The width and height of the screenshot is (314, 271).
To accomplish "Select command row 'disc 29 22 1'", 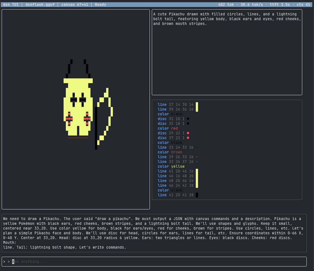I will pyautogui.click(x=173, y=133).
